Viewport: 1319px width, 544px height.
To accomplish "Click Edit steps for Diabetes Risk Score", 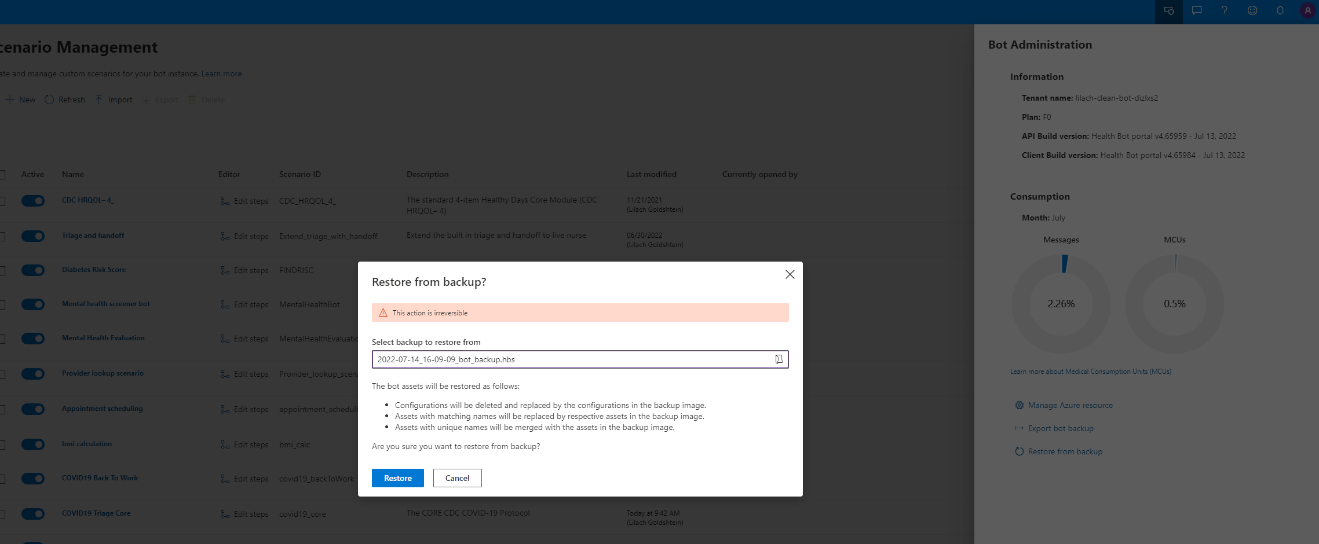I will coord(244,270).
